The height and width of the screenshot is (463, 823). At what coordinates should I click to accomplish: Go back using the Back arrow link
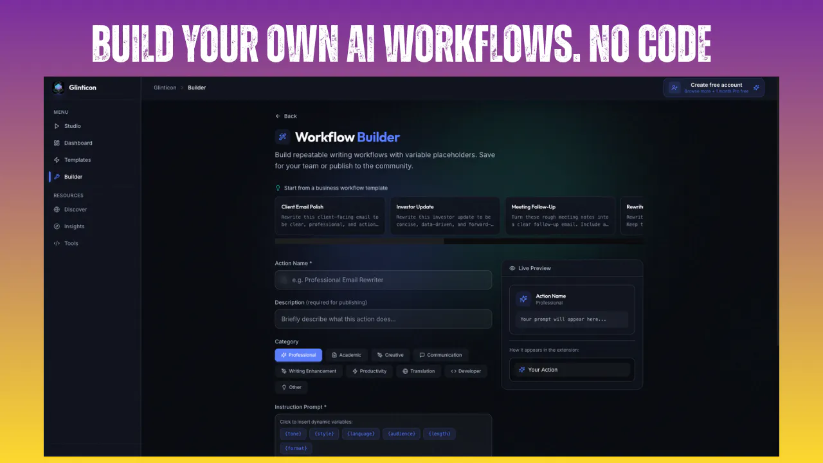click(286, 116)
